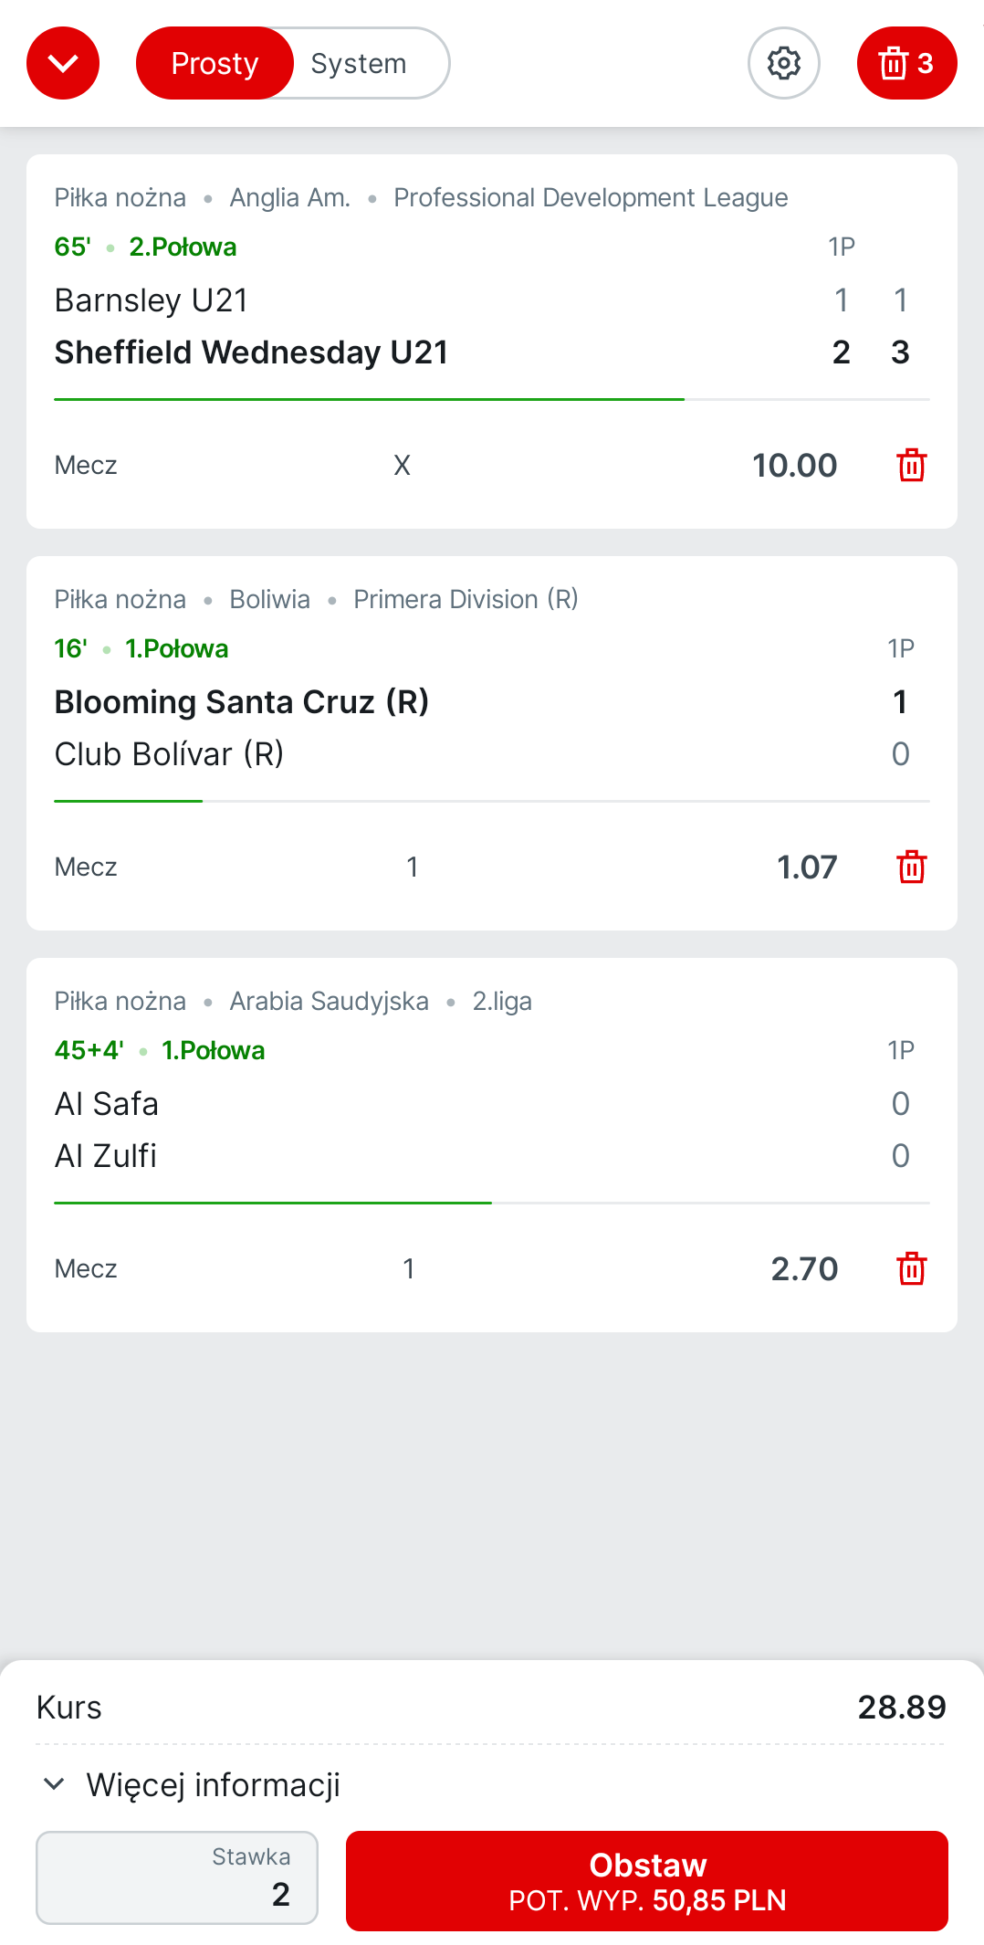Edit the Stawka stake field

[177, 1877]
